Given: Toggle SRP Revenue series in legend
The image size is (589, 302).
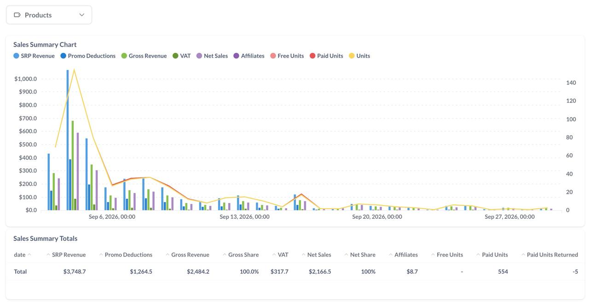Looking at the screenshot, I should [x=34, y=56].
